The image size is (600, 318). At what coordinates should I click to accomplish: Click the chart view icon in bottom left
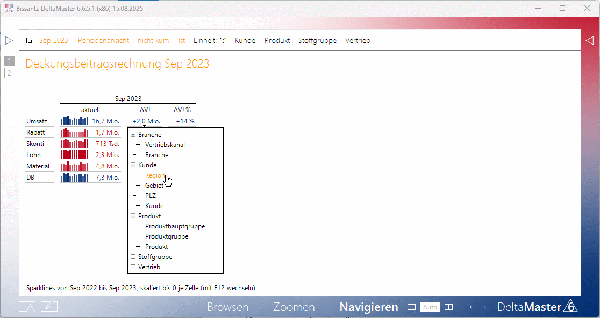click(27, 307)
